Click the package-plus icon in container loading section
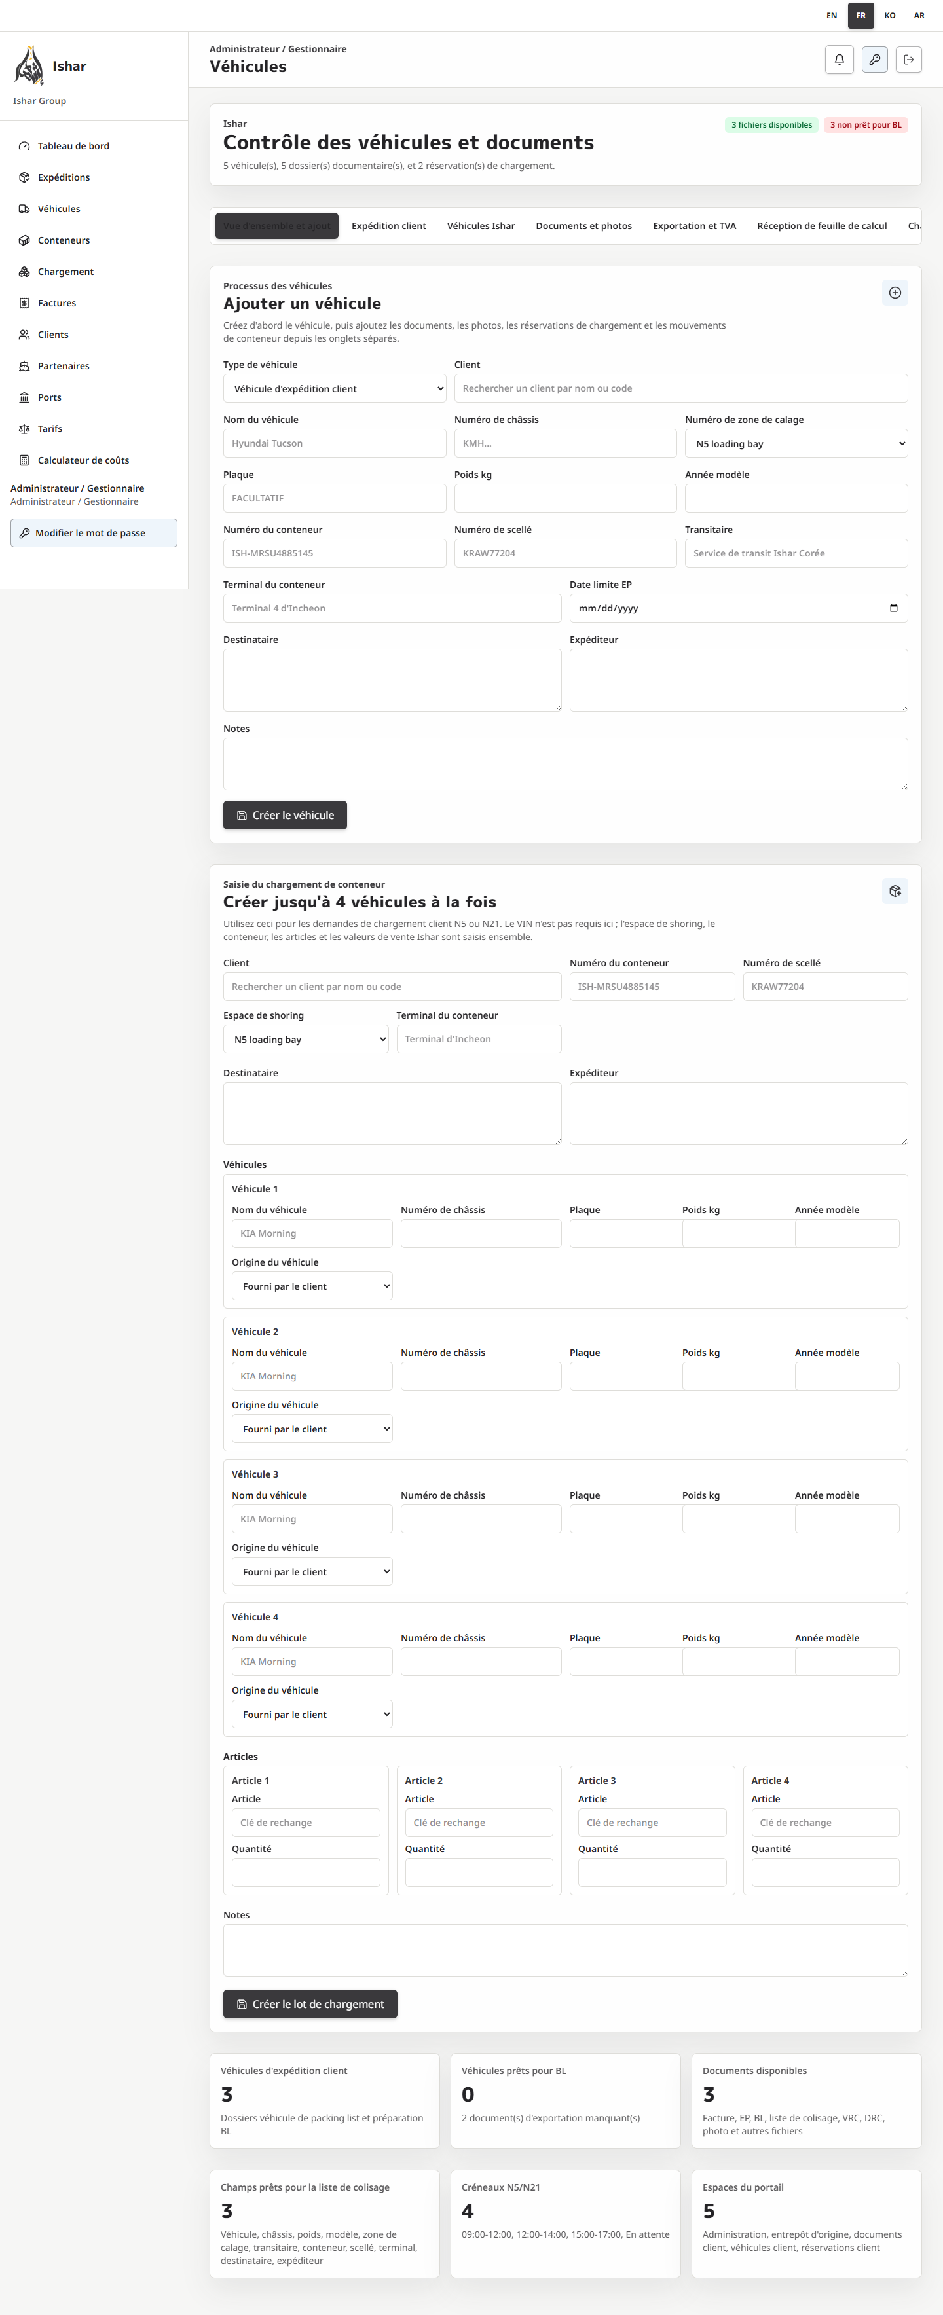Image resolution: width=943 pixels, height=2315 pixels. click(x=895, y=890)
